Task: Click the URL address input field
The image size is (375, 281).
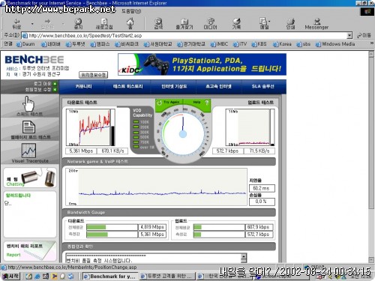Action: (184, 35)
